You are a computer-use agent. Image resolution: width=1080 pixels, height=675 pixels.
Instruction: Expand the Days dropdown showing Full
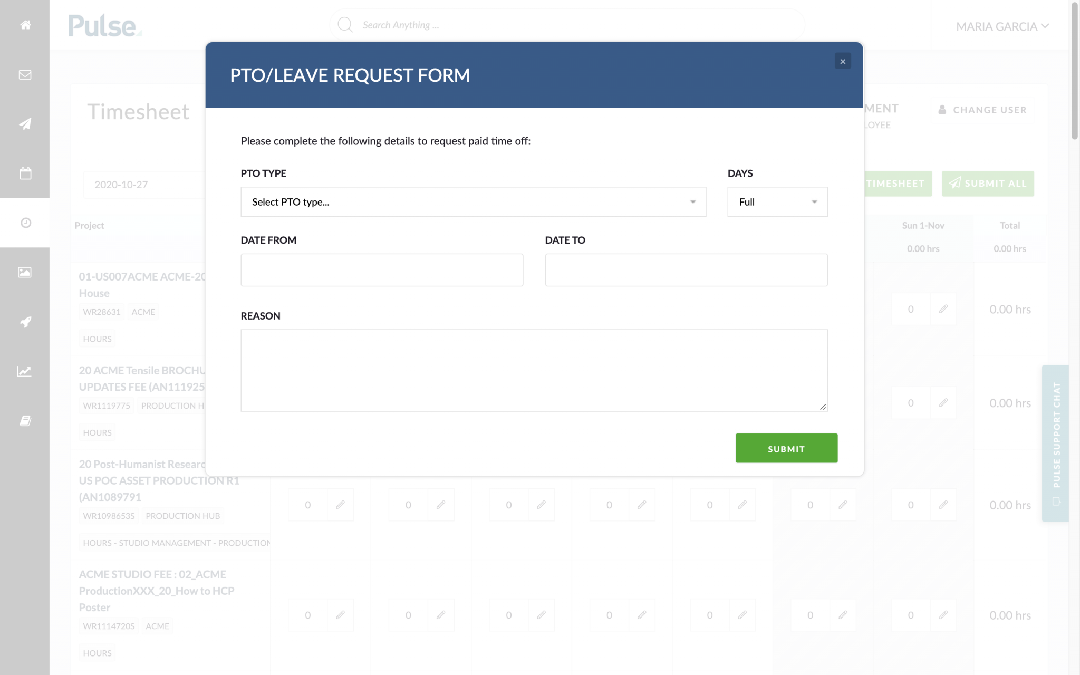point(777,201)
